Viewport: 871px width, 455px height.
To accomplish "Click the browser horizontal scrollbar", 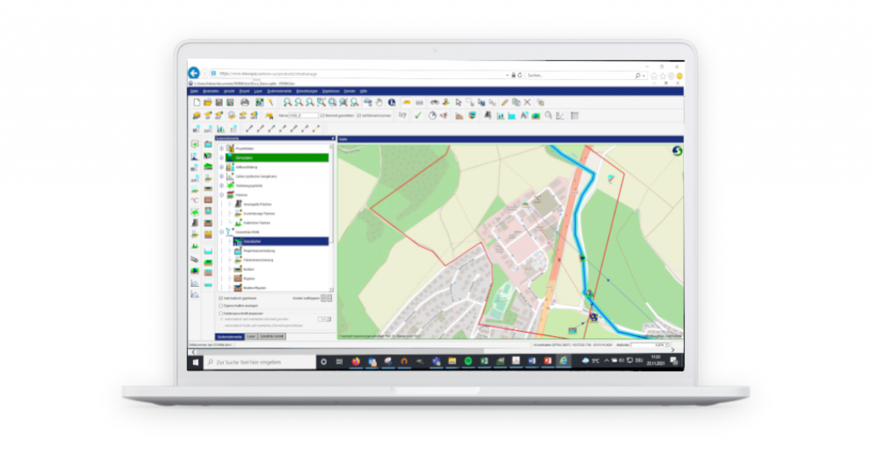I will coord(339,351).
